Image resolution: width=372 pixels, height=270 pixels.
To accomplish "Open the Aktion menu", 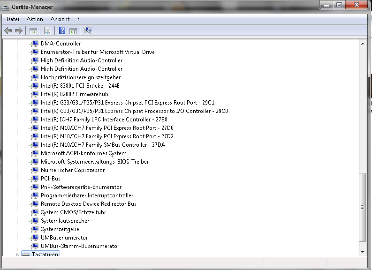I will pyautogui.click(x=35, y=19).
